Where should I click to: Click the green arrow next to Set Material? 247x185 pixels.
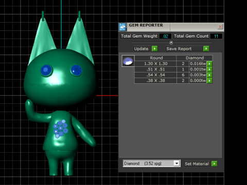(x=214, y=163)
